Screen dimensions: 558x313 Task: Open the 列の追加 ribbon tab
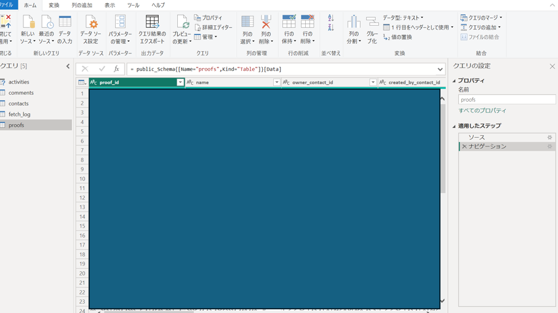[x=82, y=5]
